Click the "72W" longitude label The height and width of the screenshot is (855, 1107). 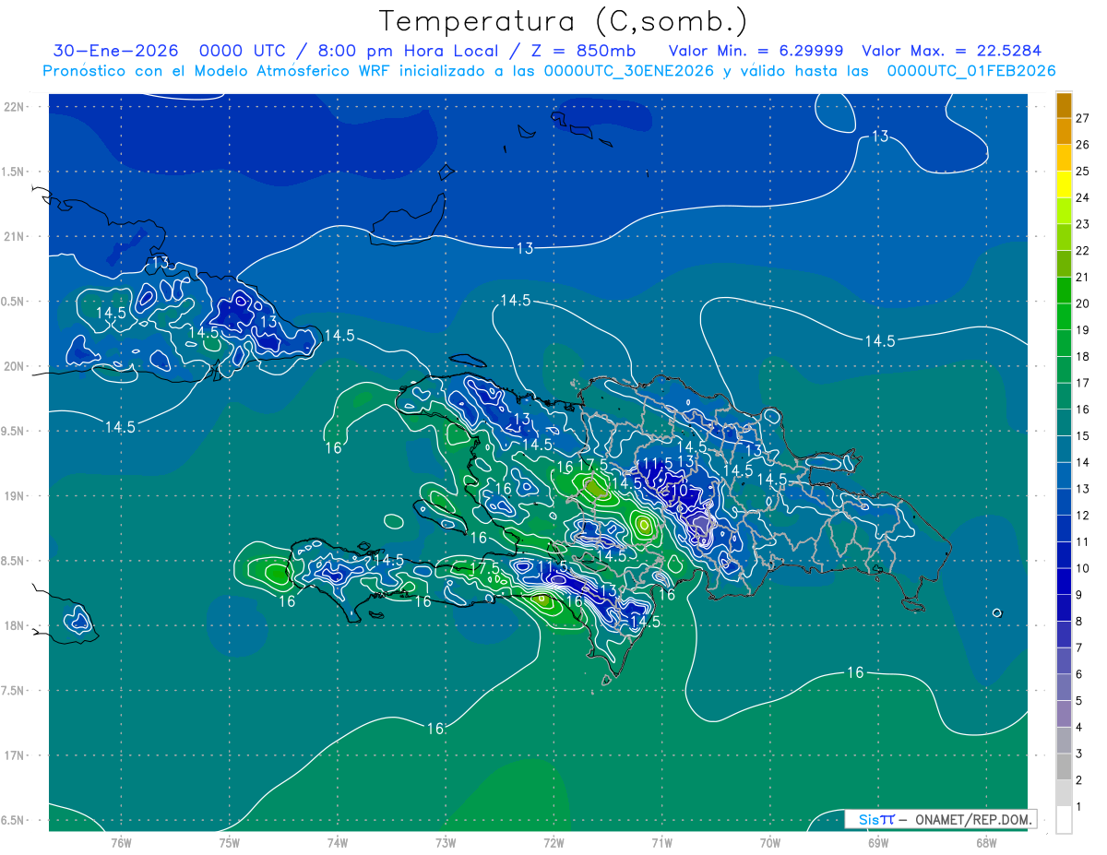553,842
